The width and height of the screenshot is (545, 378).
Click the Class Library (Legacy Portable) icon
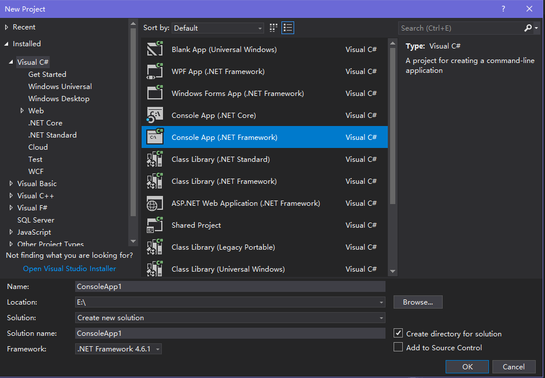click(155, 247)
